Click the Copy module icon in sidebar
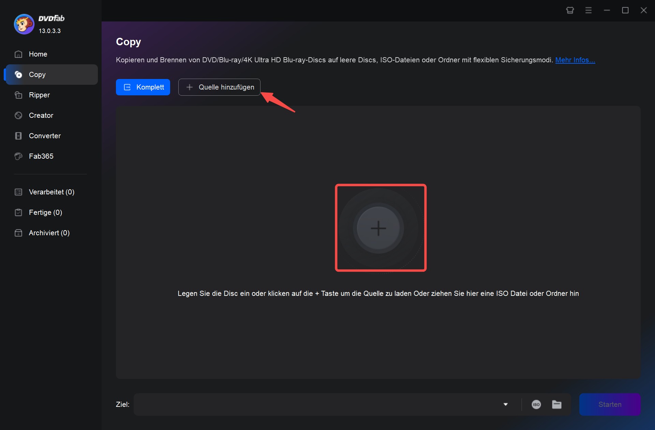This screenshot has width=655, height=430. [x=18, y=74]
